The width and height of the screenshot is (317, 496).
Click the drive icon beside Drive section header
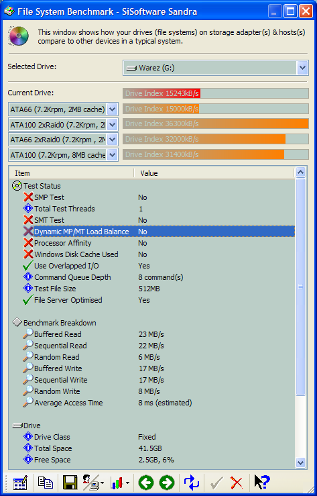click(x=17, y=426)
